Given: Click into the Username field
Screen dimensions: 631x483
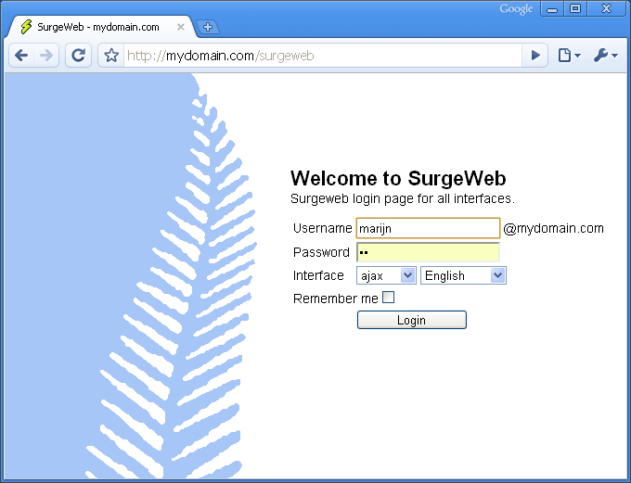Looking at the screenshot, I should coord(428,228).
